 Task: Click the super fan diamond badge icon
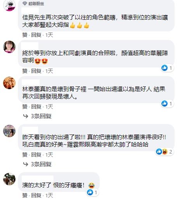click(25, 3)
